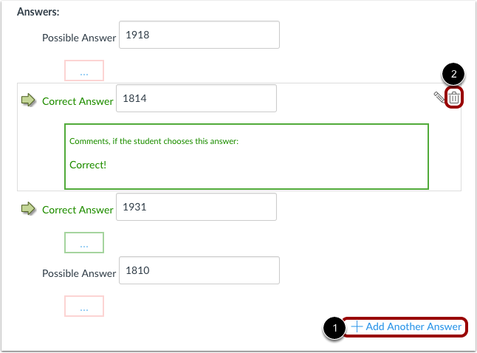
Task: Click the trash icon to delete answer 1814
Action: [x=454, y=97]
